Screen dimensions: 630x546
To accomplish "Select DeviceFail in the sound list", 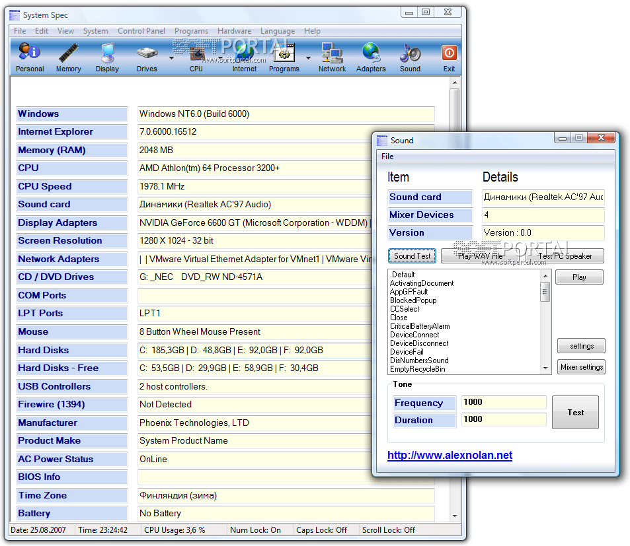I will (x=407, y=352).
